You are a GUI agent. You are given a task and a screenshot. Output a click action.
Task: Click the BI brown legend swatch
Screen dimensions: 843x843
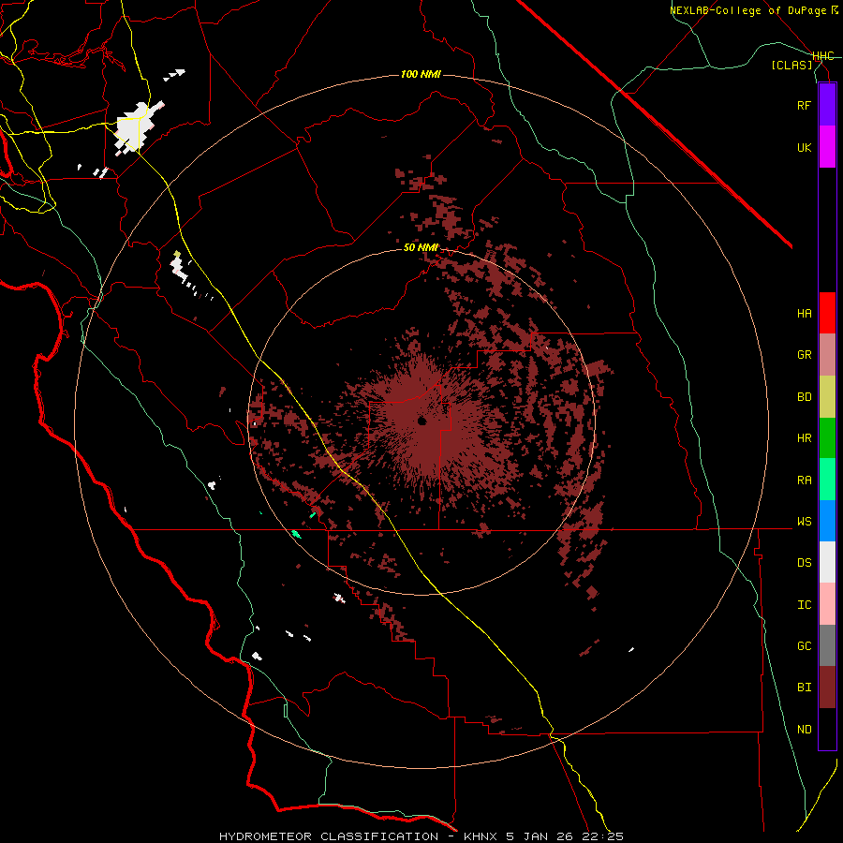point(827,688)
